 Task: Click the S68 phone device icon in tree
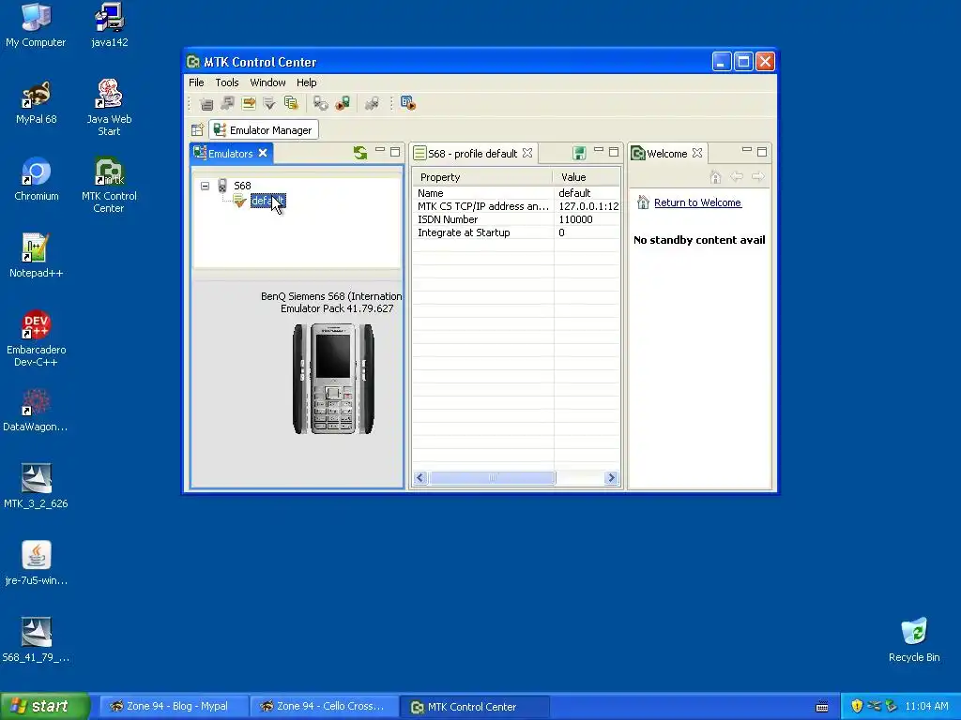click(x=222, y=186)
